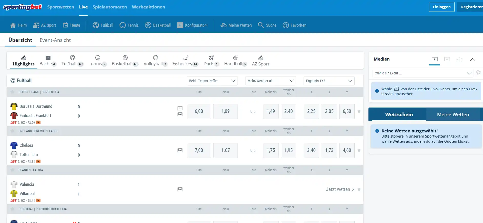Favorite the Deutschland Bundesliga league
Viewport: 483px width, 223px height.
coord(13,92)
